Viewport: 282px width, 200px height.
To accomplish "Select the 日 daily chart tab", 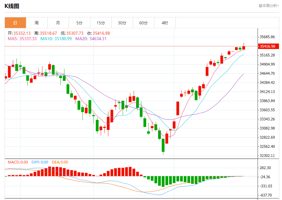I will [15, 23].
